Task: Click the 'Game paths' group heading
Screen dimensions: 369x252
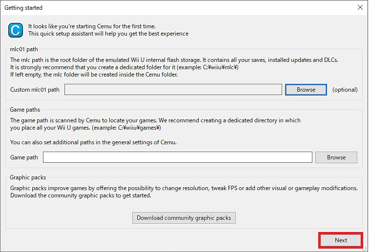Action: click(x=25, y=110)
